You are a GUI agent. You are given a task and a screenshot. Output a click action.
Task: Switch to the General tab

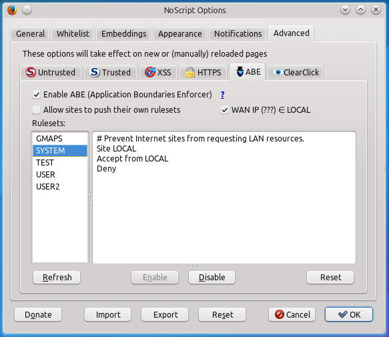[x=30, y=33]
